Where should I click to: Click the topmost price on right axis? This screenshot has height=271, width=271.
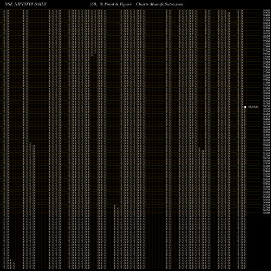266,10
